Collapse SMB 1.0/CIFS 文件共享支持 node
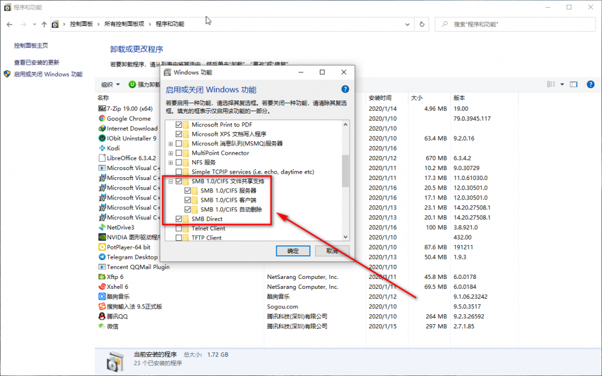Screen dimensions: 602x376 pos(170,181)
